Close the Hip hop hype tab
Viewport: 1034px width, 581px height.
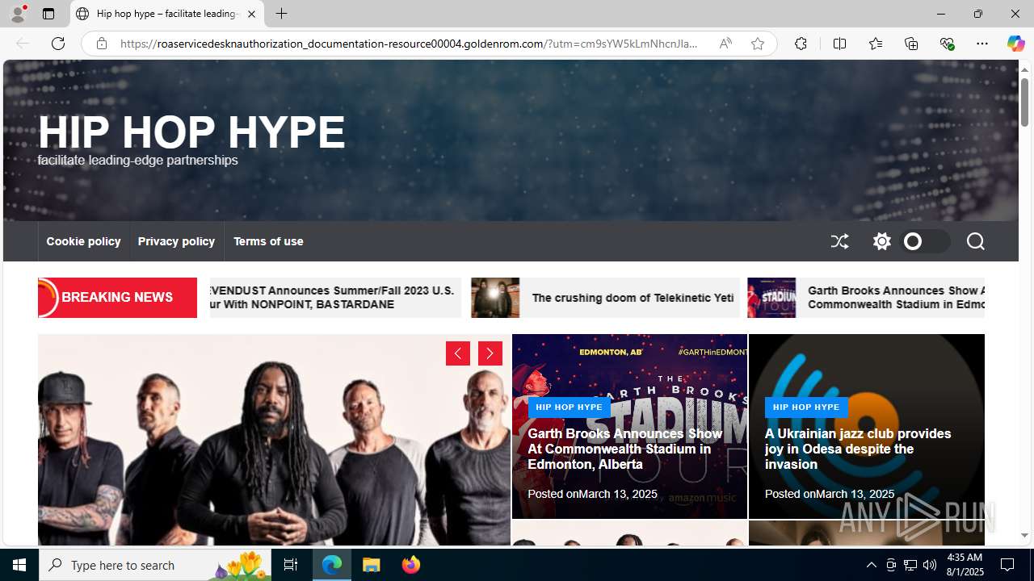(x=251, y=14)
